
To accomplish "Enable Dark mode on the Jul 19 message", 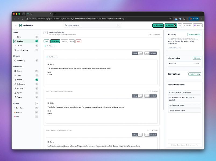I will click(147, 135).
